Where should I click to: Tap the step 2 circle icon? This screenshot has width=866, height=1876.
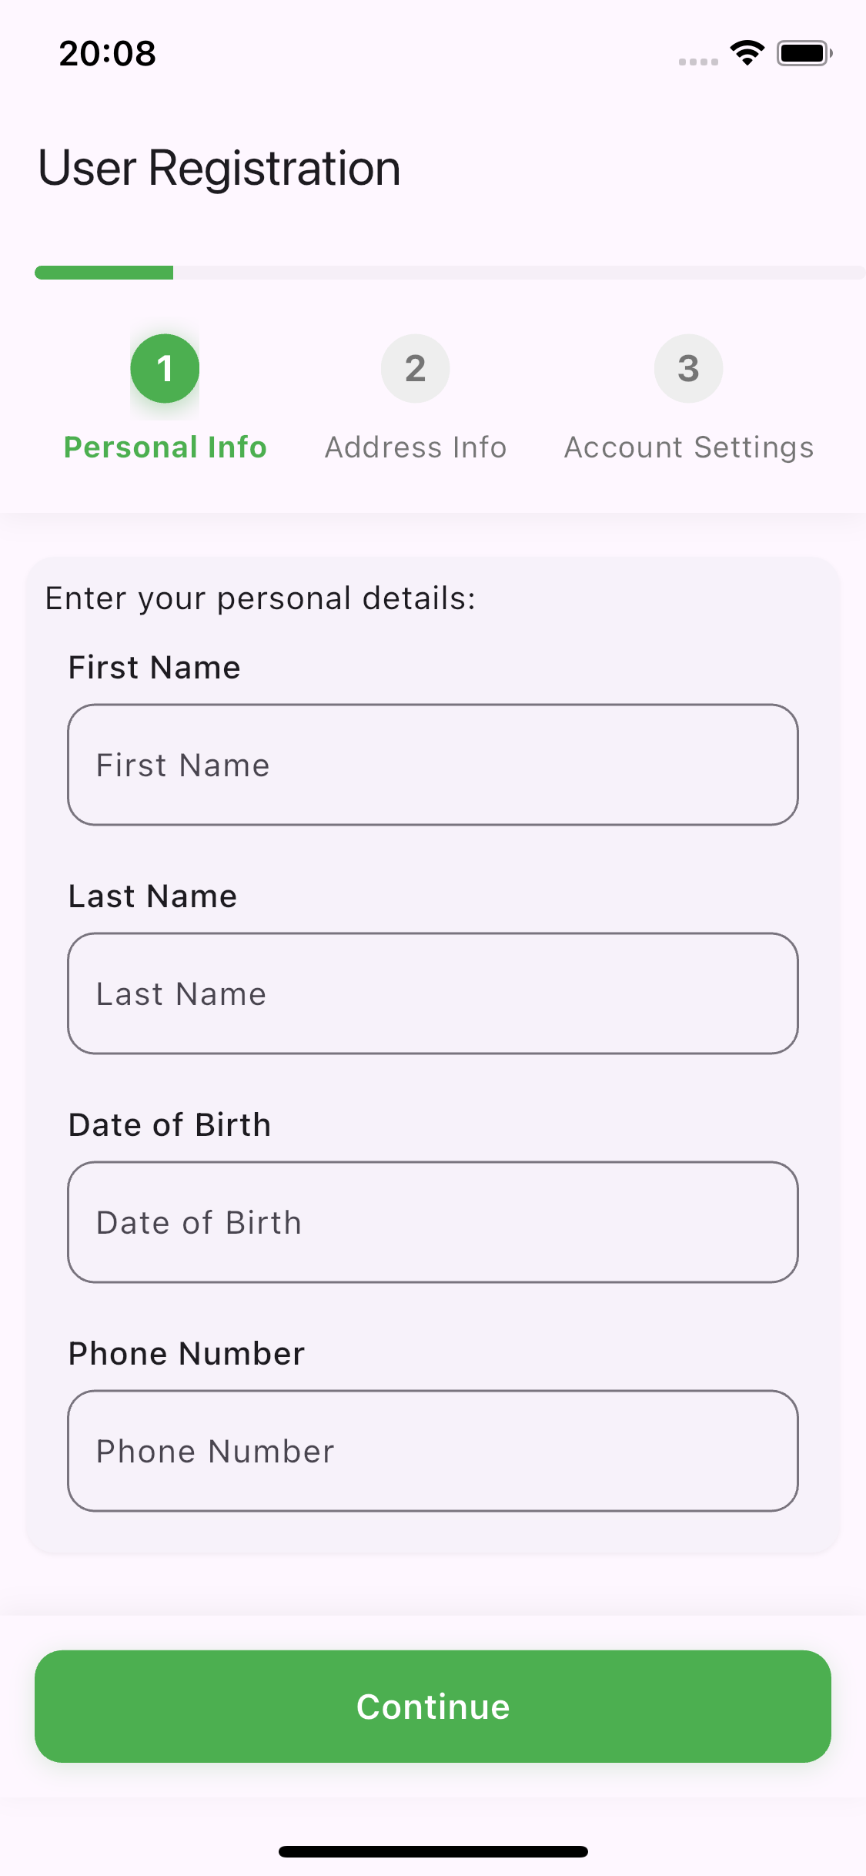coord(415,369)
